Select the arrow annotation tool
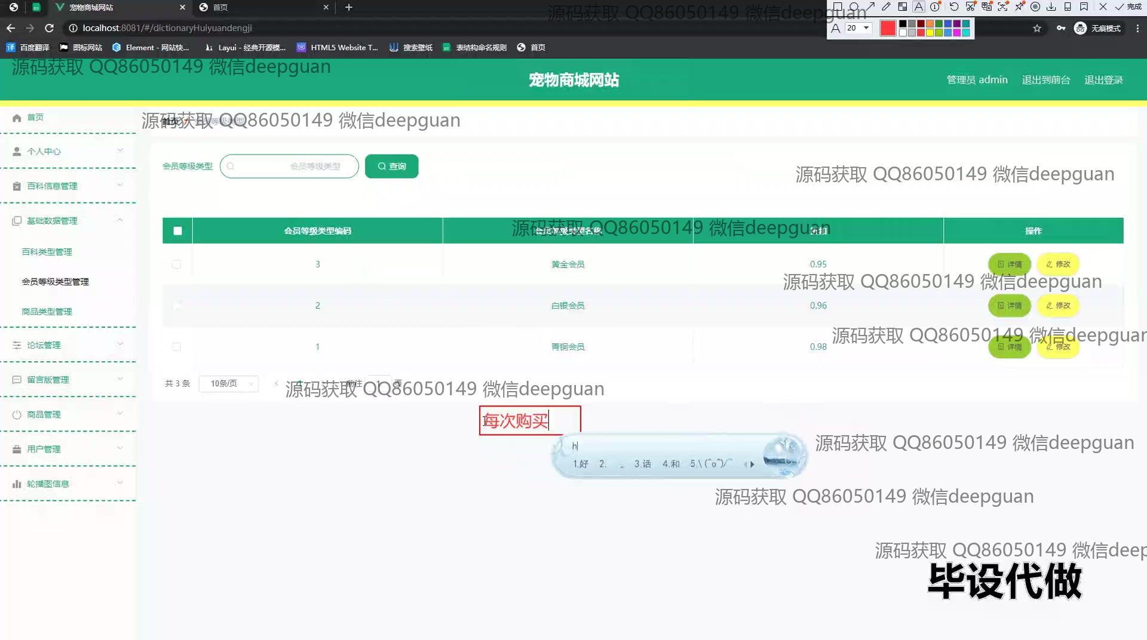Viewport: 1147px width, 640px height. pos(870,7)
